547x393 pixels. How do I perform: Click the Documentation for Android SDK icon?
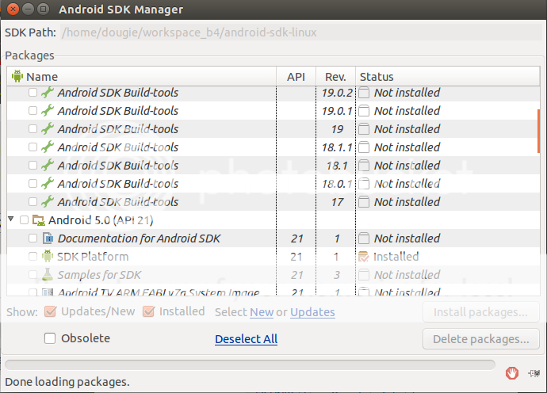tap(48, 238)
